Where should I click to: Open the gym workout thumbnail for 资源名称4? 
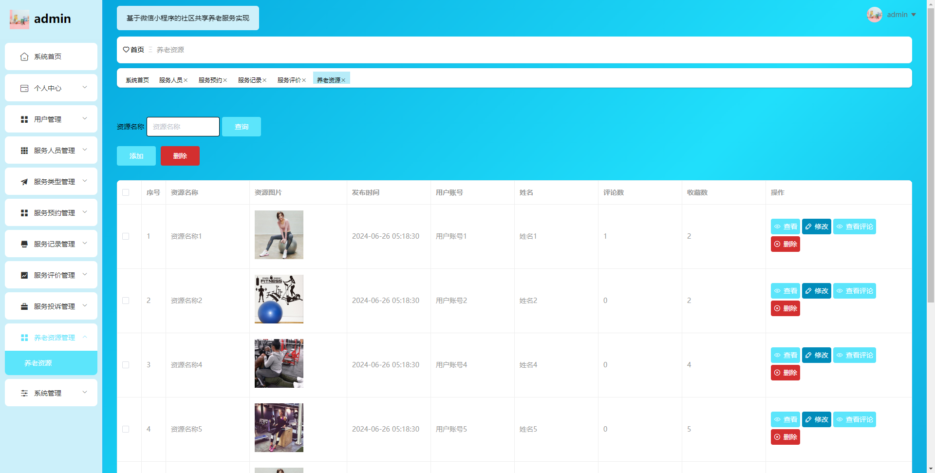pos(279,363)
